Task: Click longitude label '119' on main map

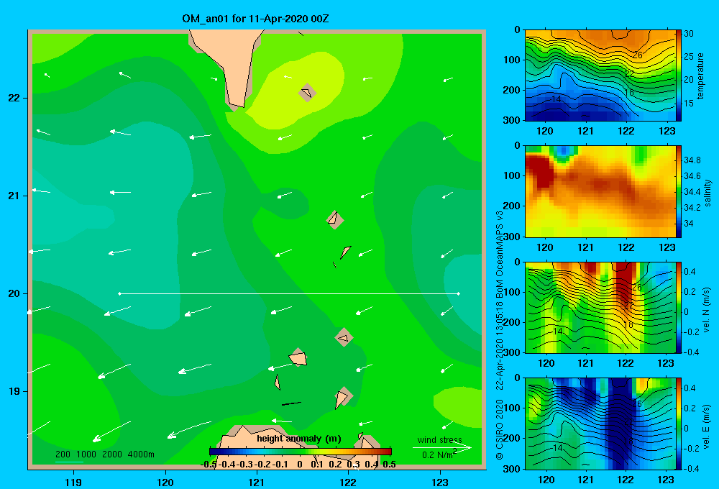Action: pos(73,482)
